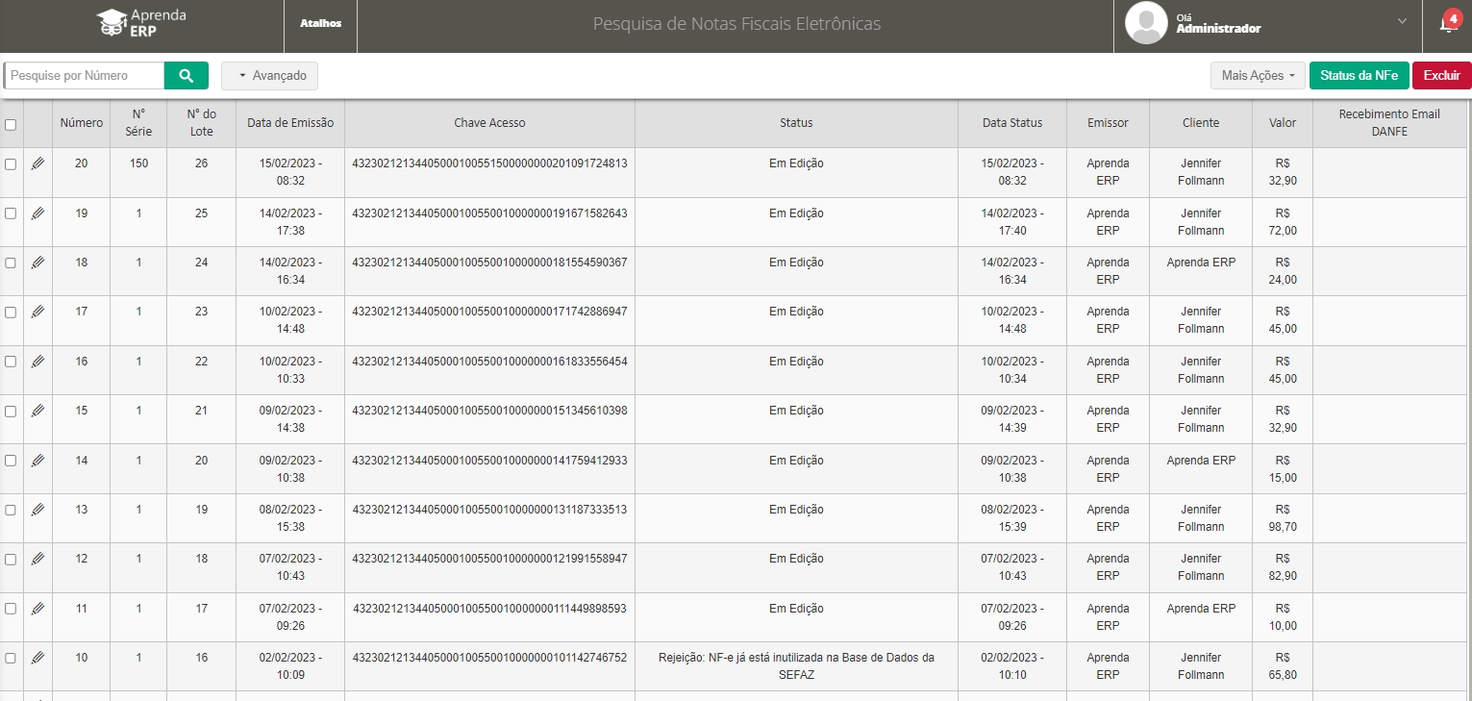The width and height of the screenshot is (1472, 701).
Task: Open the notifications bell icon
Action: click(1447, 24)
